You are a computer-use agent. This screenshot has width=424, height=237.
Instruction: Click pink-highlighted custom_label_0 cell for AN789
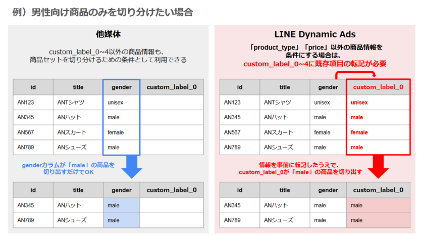click(x=378, y=220)
